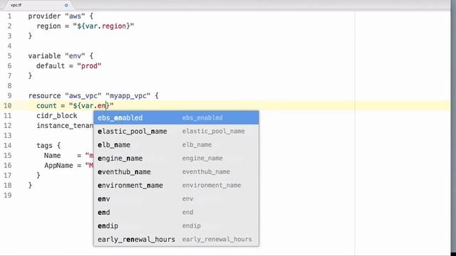Click the region attribute on line 2
Image resolution: width=456 pixels, height=256 pixels.
pos(48,26)
